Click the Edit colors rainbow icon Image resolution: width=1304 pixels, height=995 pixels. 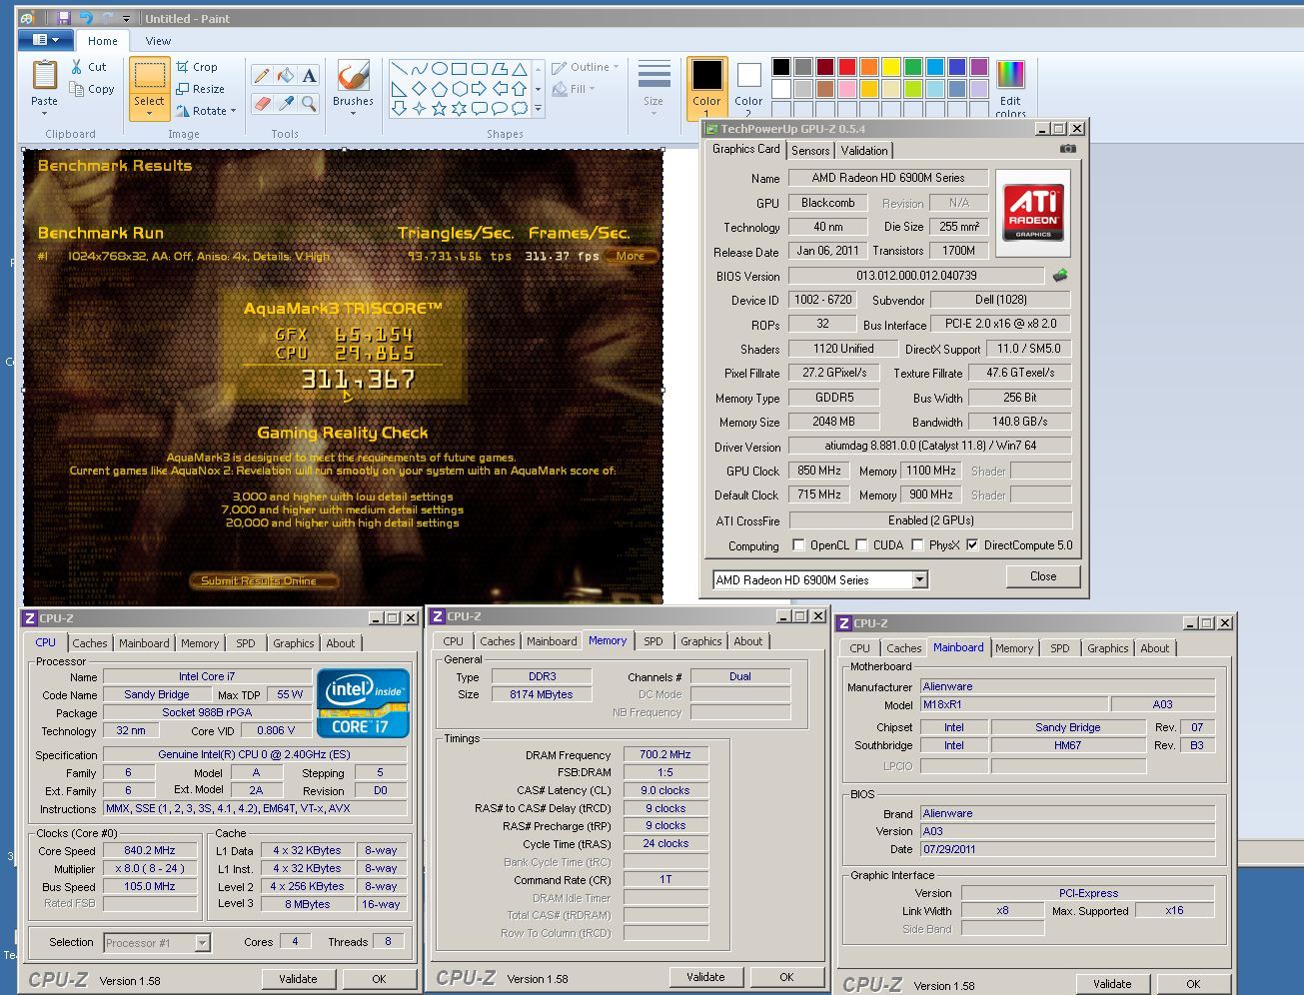(x=1010, y=75)
